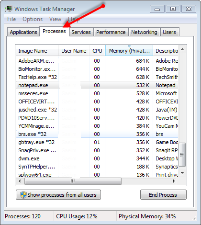This screenshot has height=225, width=201.
Task: Select the notepad.exe process row
Action: pyautogui.click(x=97, y=85)
